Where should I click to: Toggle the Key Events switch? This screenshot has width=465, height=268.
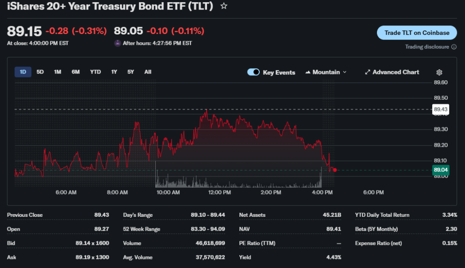253,73
